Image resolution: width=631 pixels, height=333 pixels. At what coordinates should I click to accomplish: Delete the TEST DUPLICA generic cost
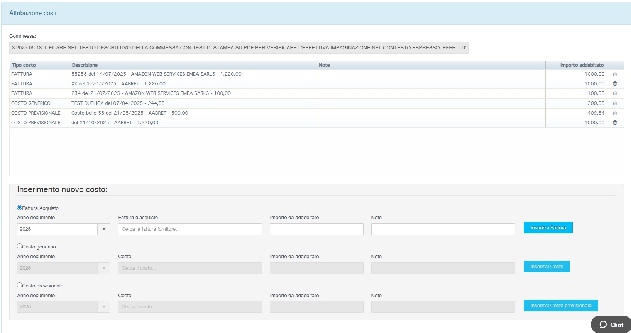coord(615,103)
